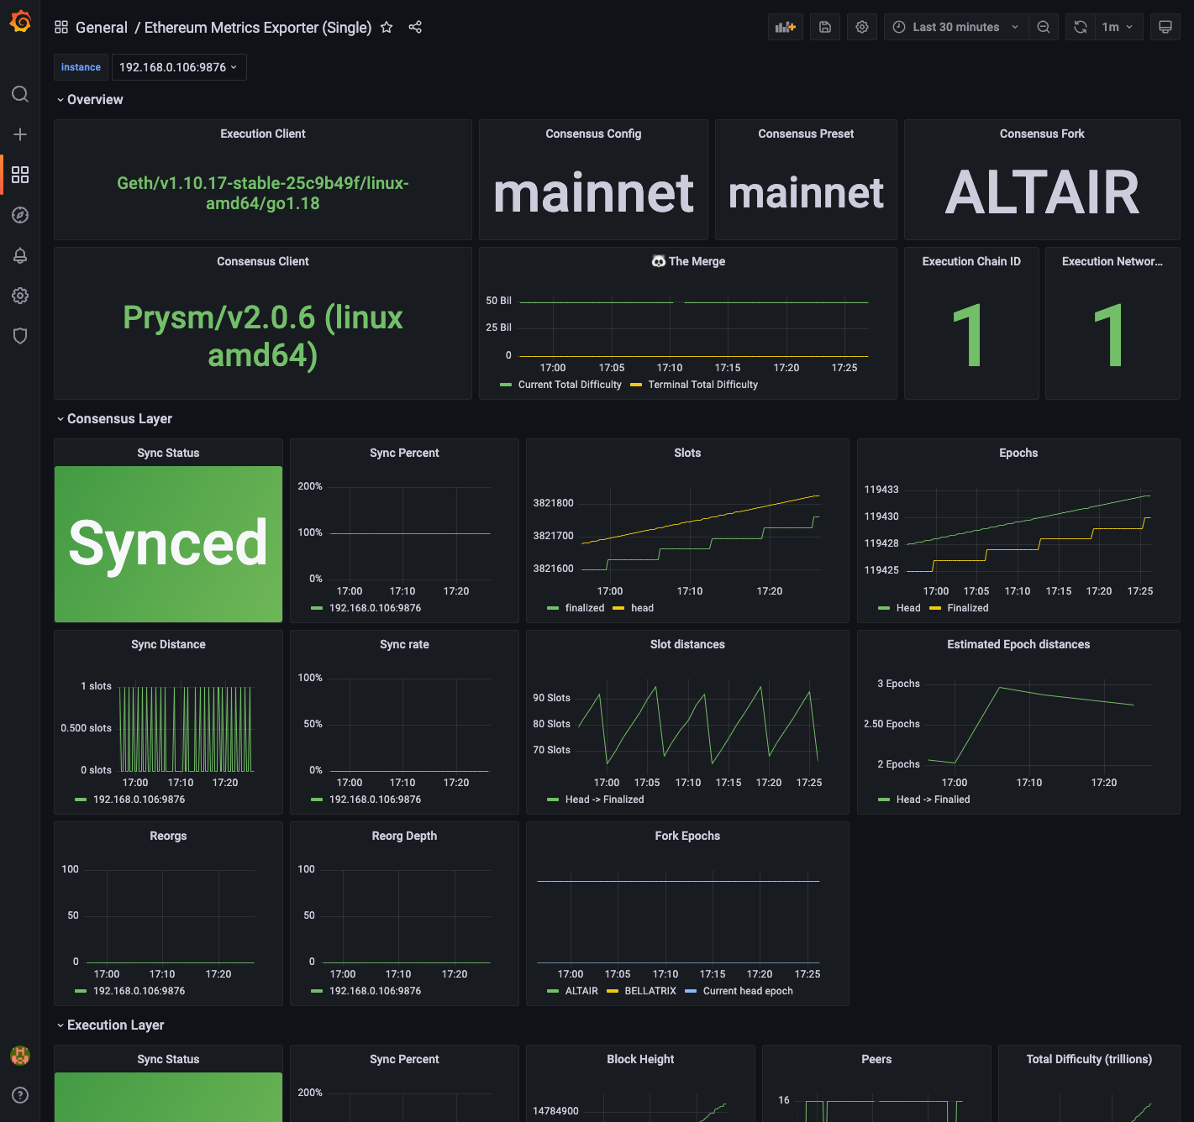
Task: Click the Prysm/v2.0.6 client version text
Action: click(263, 336)
